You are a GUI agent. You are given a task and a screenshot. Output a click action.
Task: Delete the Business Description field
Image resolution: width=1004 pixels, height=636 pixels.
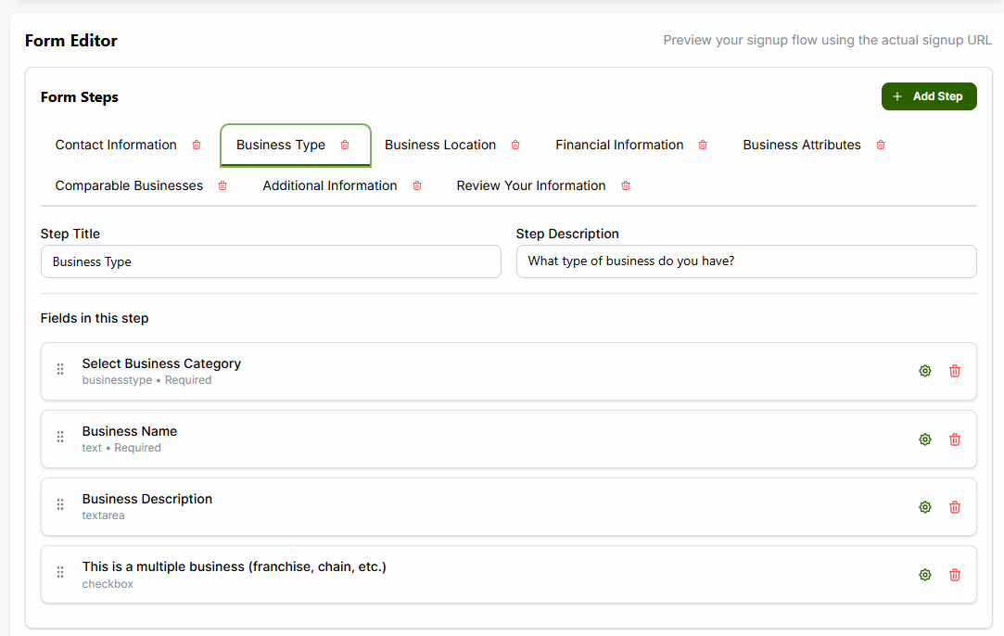point(954,506)
